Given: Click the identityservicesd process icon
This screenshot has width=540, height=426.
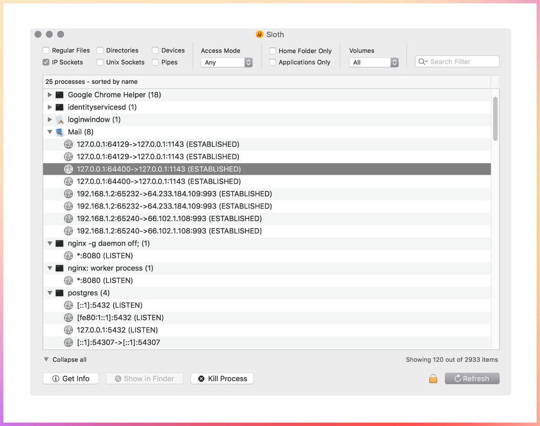Looking at the screenshot, I should click(x=59, y=107).
